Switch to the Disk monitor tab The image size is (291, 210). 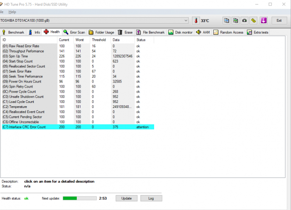pos(181,32)
